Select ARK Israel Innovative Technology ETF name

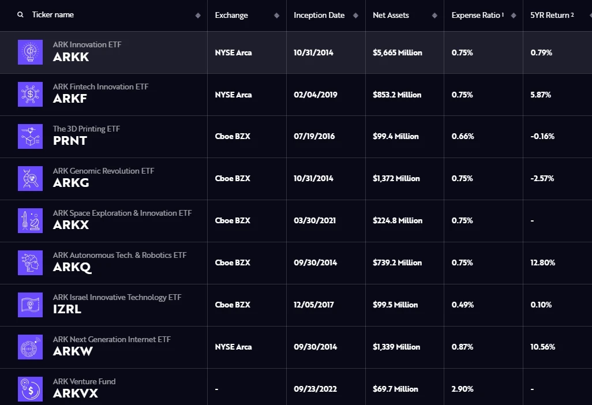point(117,298)
